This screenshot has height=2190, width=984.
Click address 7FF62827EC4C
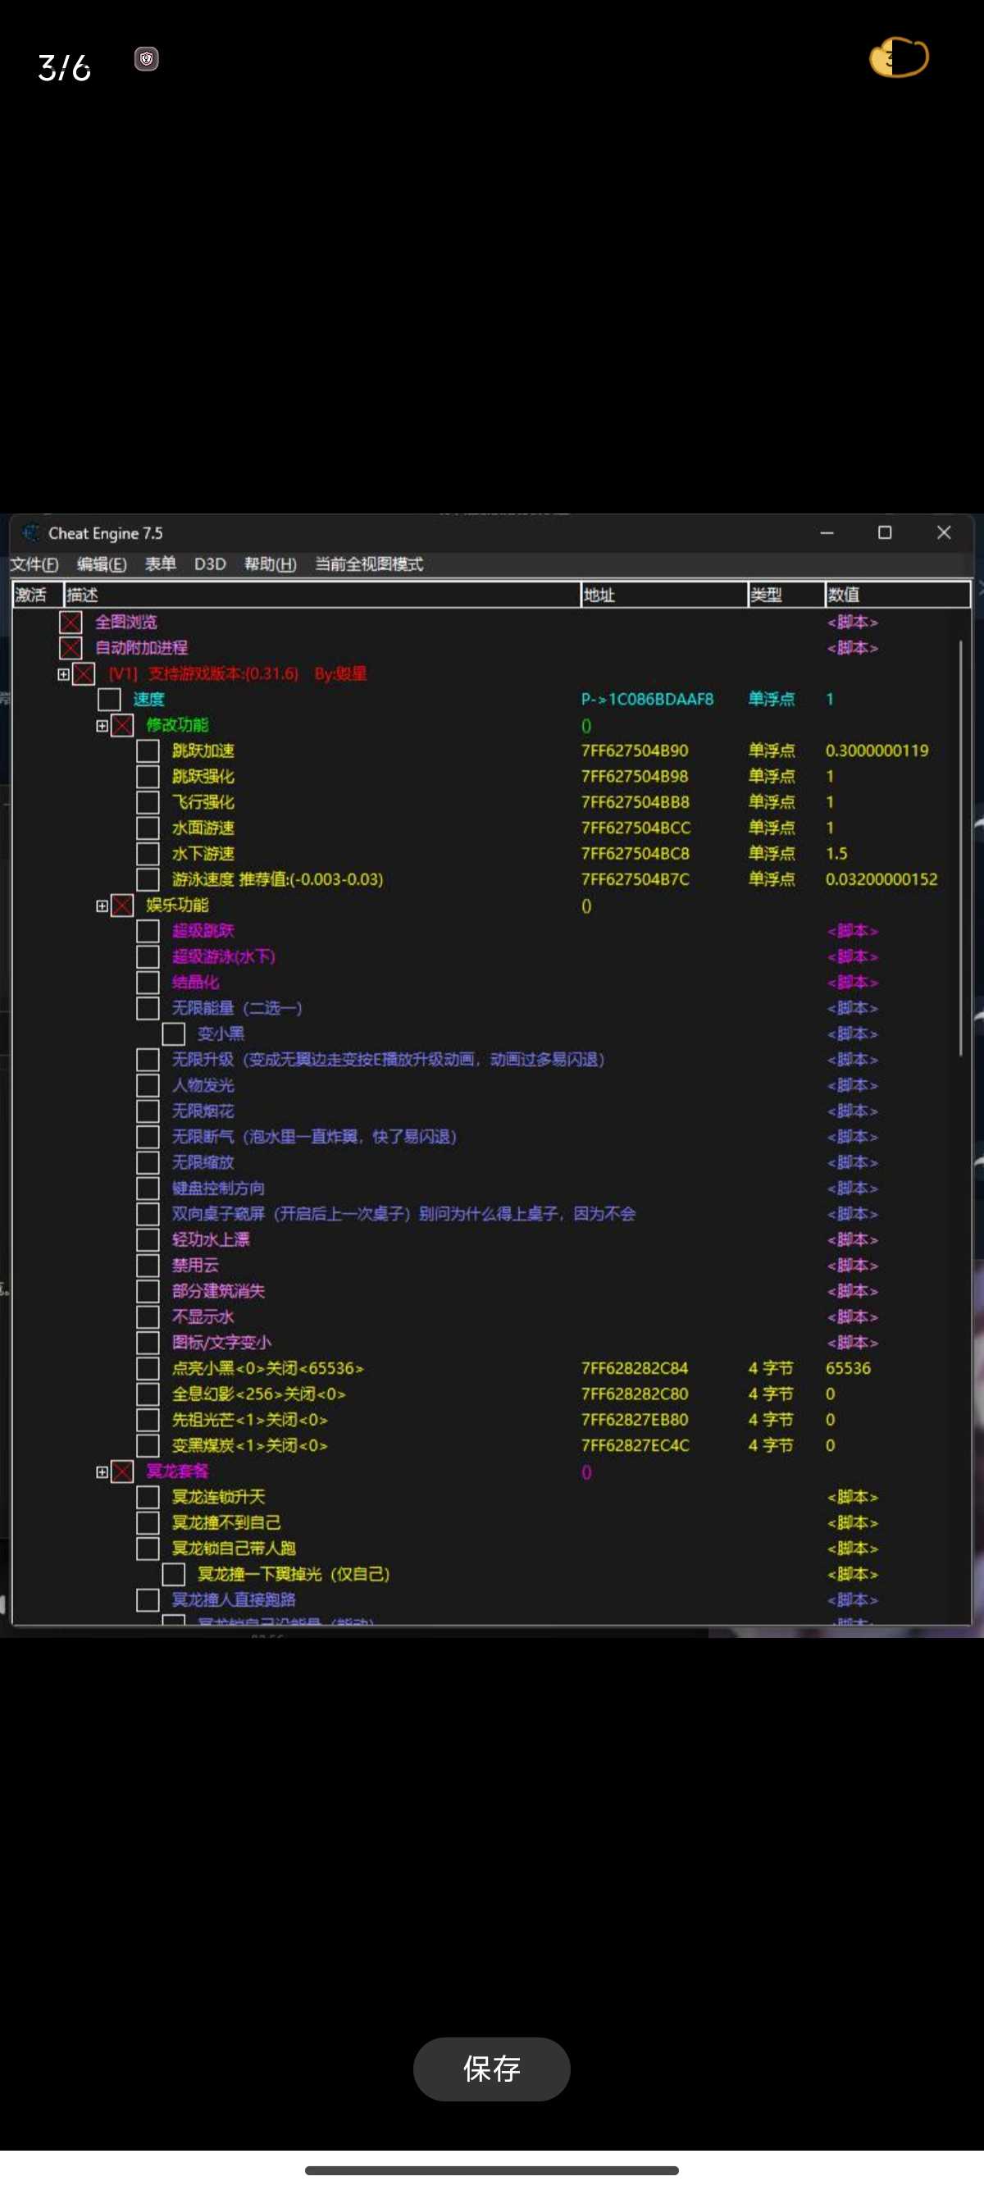pyautogui.click(x=635, y=1445)
